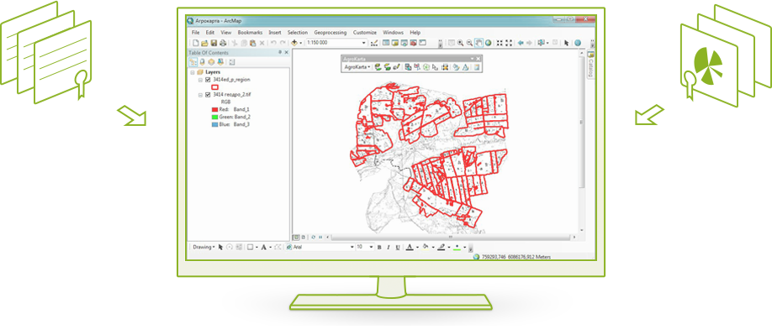Click the Zoom In magnifier tool

point(460,43)
